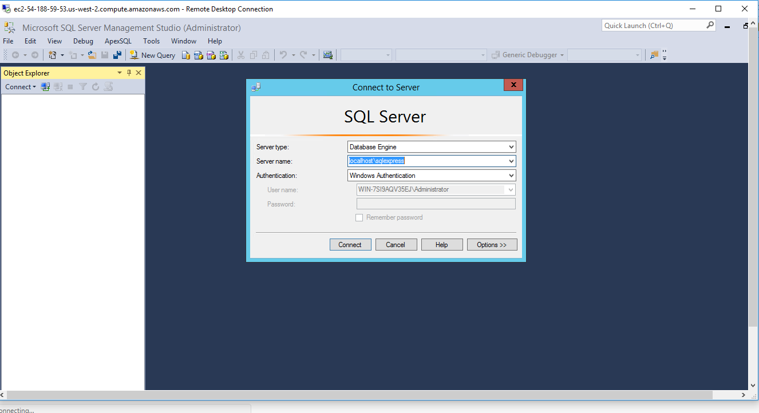The width and height of the screenshot is (759, 413).
Task: Select the Refresh icon in Object Explorer
Action: coord(96,86)
